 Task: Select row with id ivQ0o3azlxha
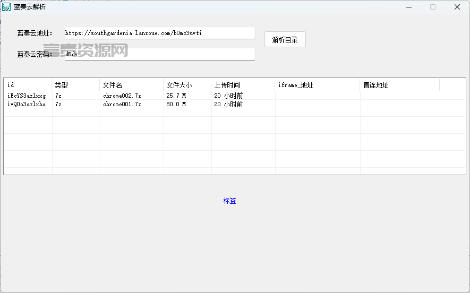pyautogui.click(x=235, y=104)
